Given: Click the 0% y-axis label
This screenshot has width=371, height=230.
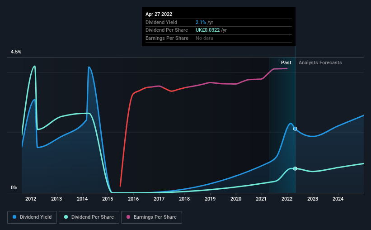Looking at the screenshot, I should click(x=14, y=187).
